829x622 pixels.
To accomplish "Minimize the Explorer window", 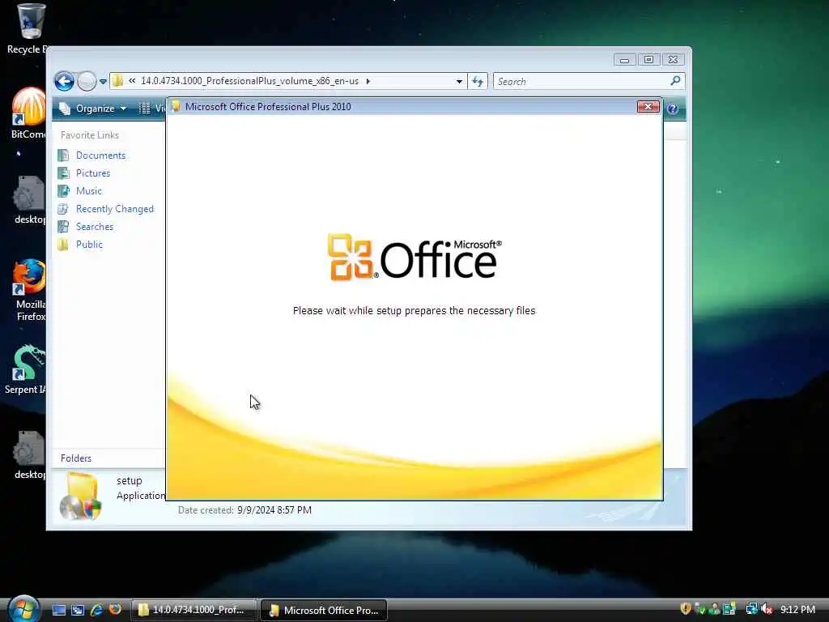I will [624, 60].
